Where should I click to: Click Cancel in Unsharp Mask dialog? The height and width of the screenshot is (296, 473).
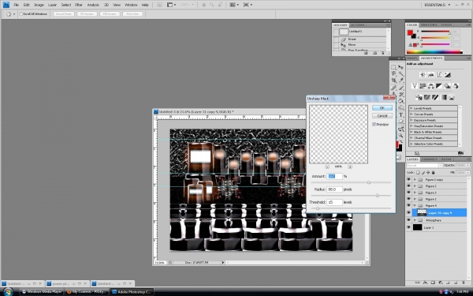pyautogui.click(x=382, y=116)
